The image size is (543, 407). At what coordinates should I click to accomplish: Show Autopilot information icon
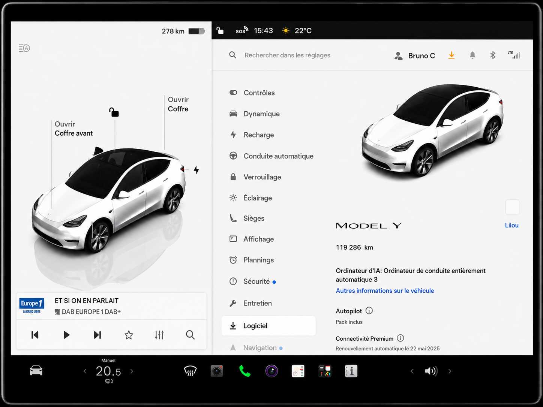point(369,310)
